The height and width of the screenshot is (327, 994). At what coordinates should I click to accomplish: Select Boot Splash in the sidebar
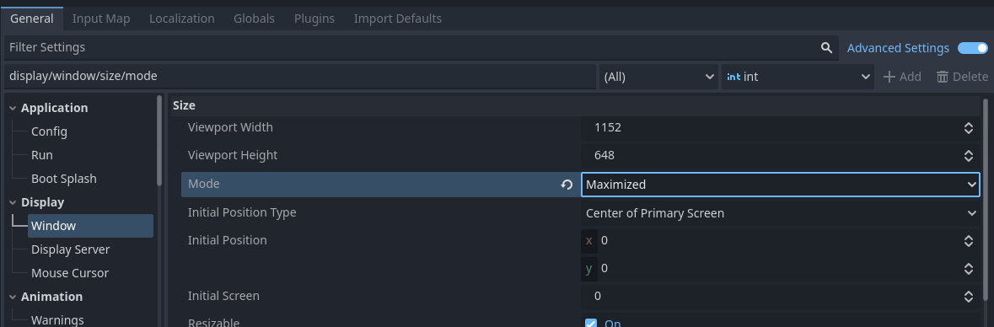click(x=64, y=179)
